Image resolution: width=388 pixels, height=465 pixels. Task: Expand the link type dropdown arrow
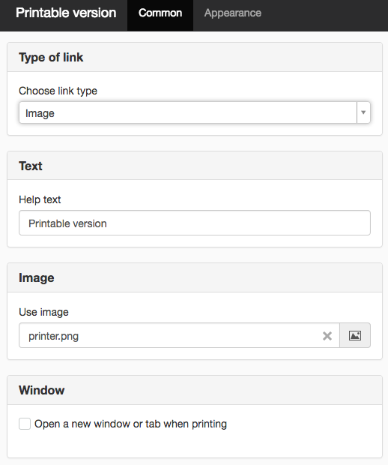tap(363, 112)
